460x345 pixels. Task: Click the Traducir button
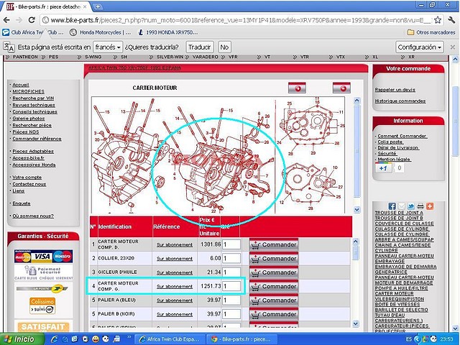(x=200, y=47)
